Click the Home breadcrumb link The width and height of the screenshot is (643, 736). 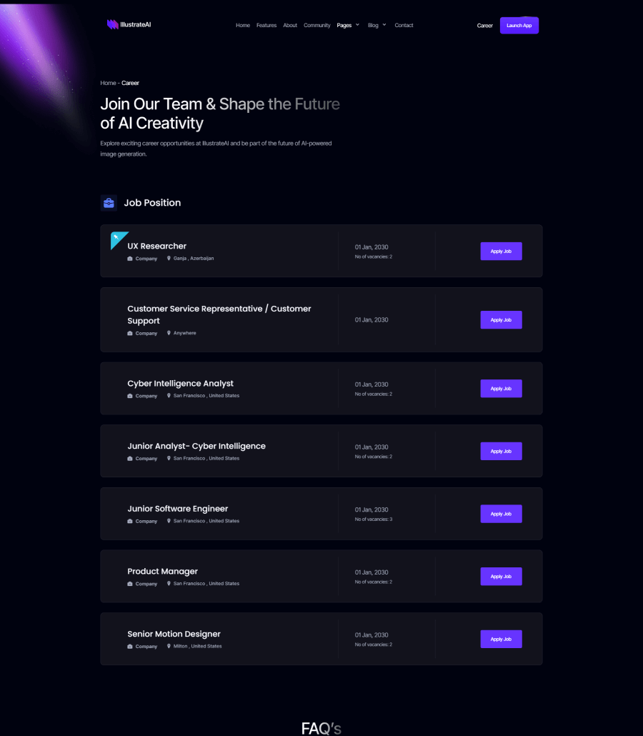[108, 83]
